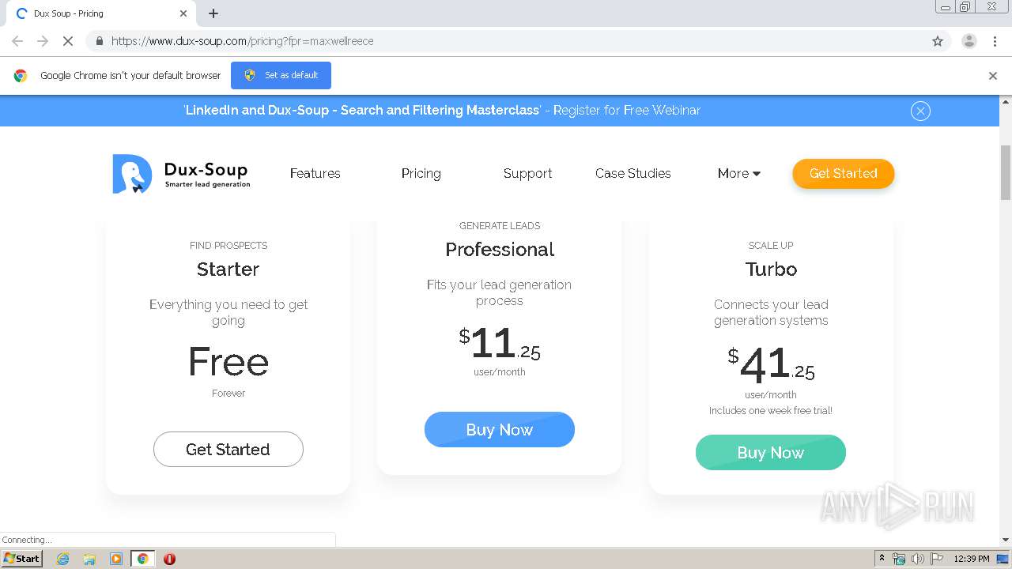Close the webinar announcement banner
The image size is (1012, 569).
(x=920, y=111)
